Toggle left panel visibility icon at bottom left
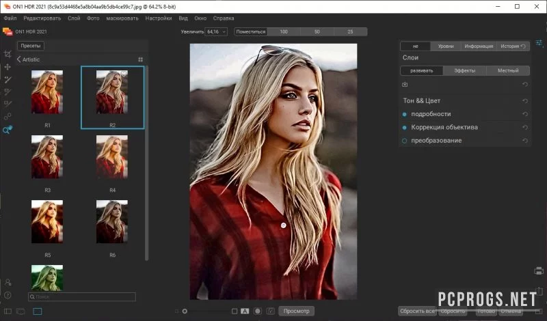Image resolution: width=547 pixels, height=321 pixels. coord(8,311)
